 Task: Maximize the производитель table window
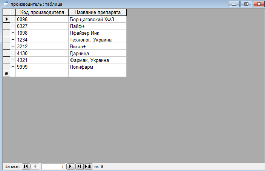246,4
